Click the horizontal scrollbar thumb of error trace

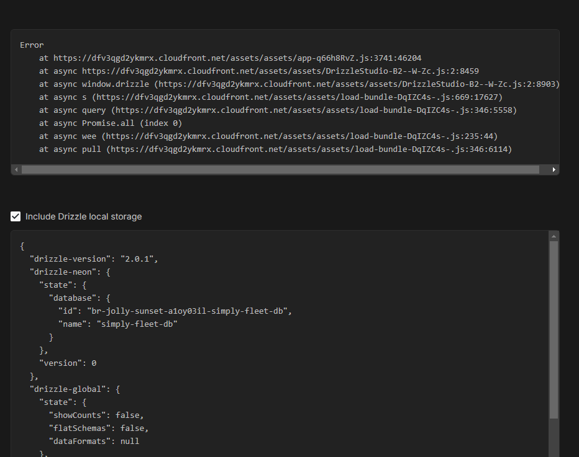(280, 169)
